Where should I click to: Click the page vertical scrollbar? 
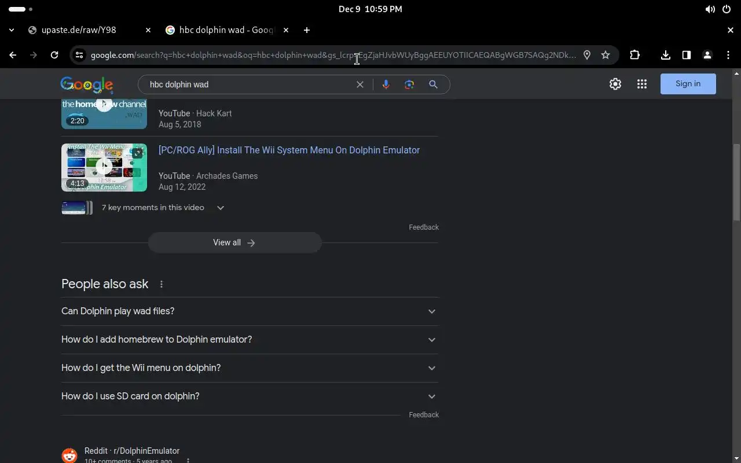point(737,182)
